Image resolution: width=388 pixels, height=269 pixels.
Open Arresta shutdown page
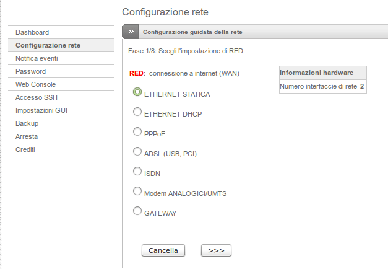pyautogui.click(x=61, y=136)
